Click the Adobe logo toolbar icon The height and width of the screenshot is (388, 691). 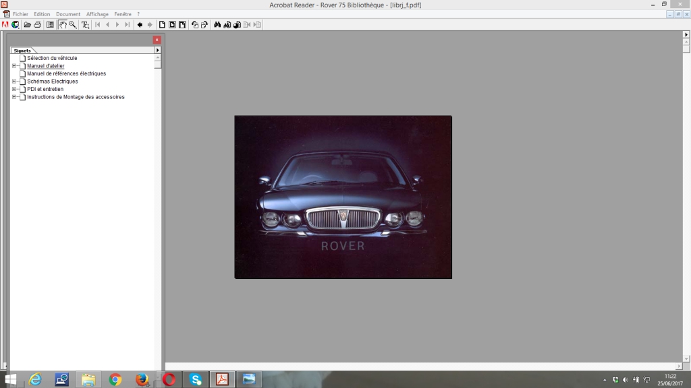pyautogui.click(x=5, y=25)
